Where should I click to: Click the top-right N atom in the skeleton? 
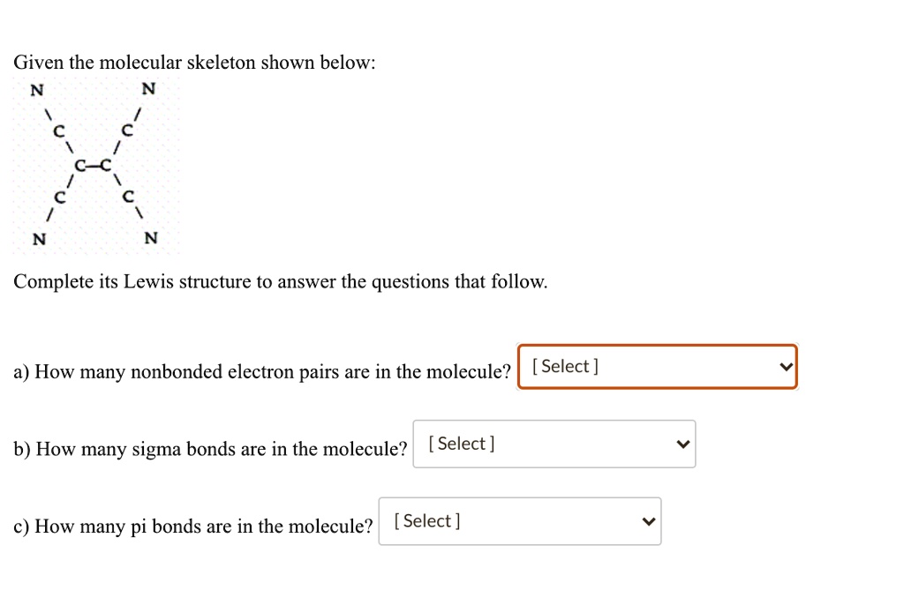pyautogui.click(x=147, y=89)
